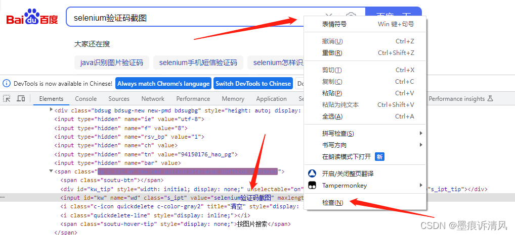Choose 全选(A) in the context menu
Image resolution: width=515 pixels, height=235 pixels.
click(365, 116)
